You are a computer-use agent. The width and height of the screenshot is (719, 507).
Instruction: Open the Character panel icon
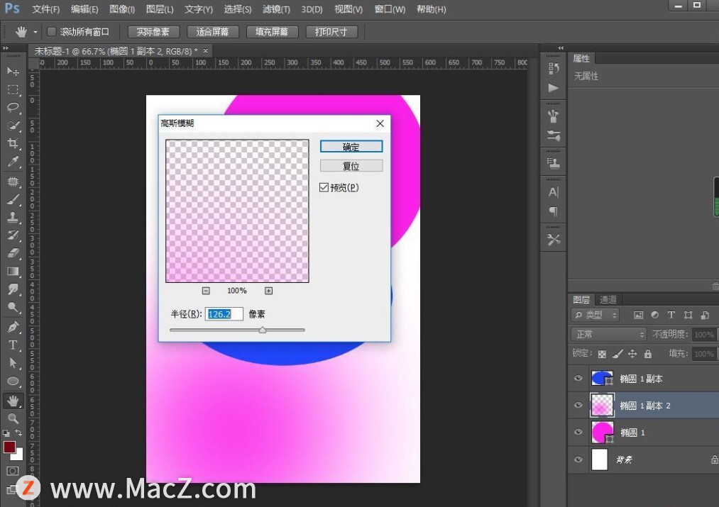pyautogui.click(x=554, y=192)
